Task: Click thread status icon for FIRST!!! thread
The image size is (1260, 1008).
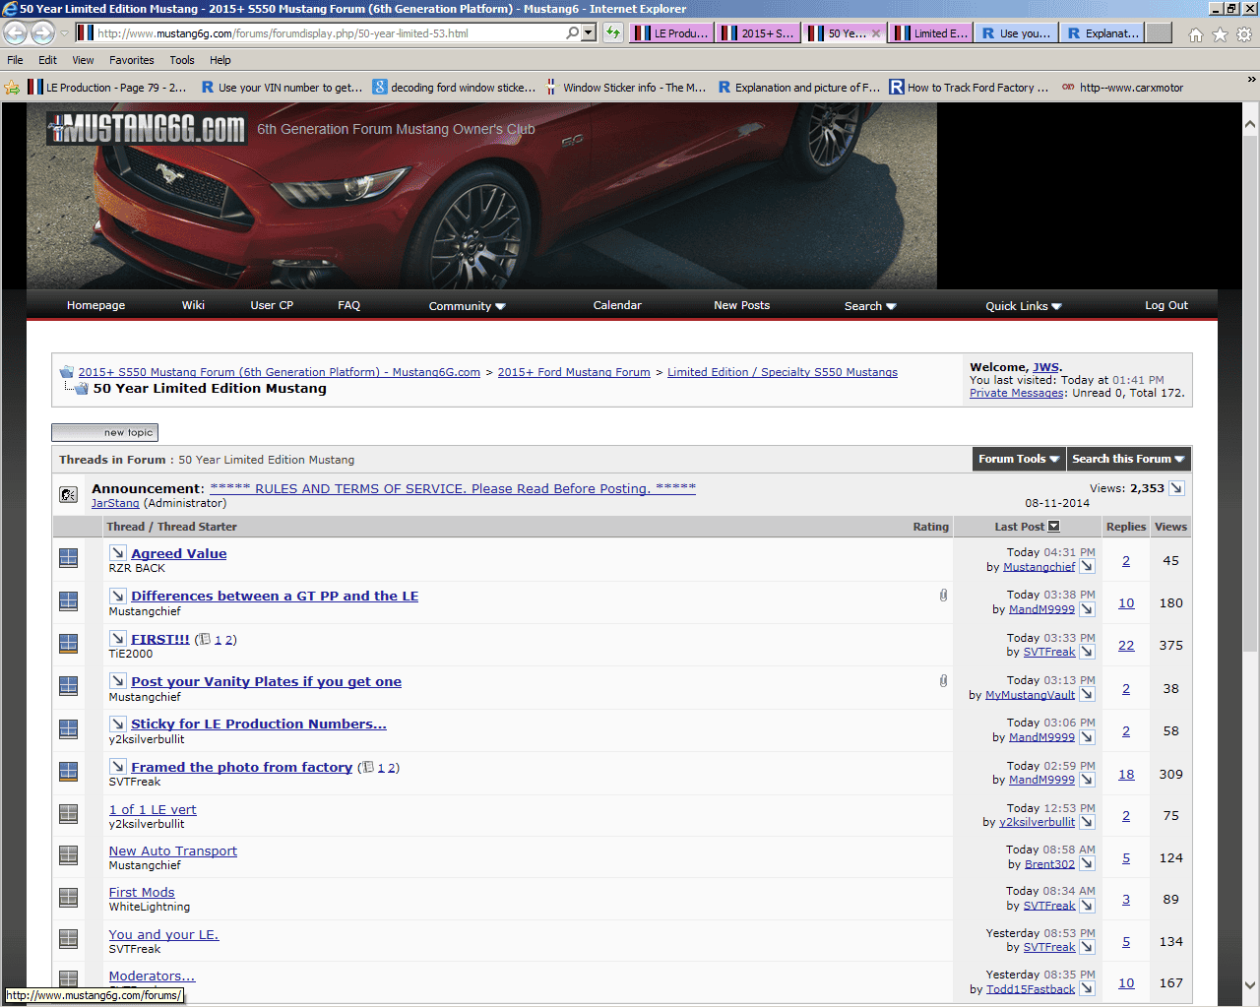Action: pyautogui.click(x=68, y=644)
